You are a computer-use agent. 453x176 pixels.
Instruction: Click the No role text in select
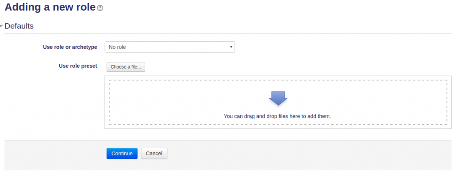(x=117, y=47)
